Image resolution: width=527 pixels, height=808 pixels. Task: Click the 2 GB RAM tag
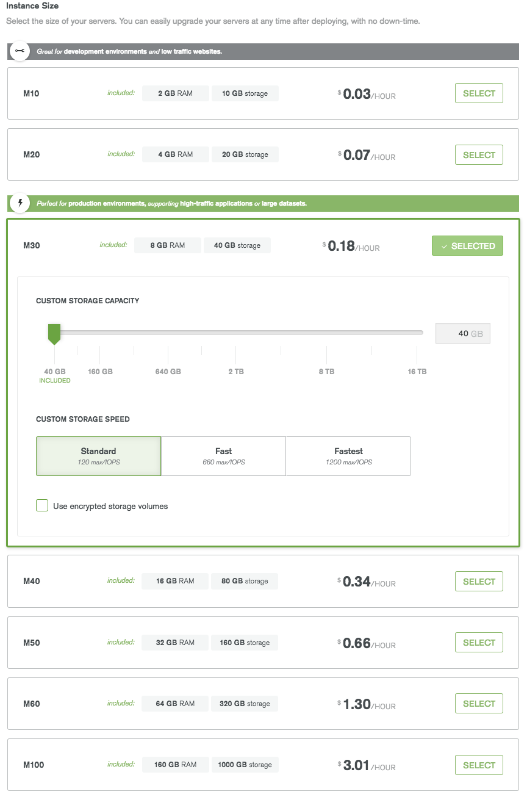[176, 93]
